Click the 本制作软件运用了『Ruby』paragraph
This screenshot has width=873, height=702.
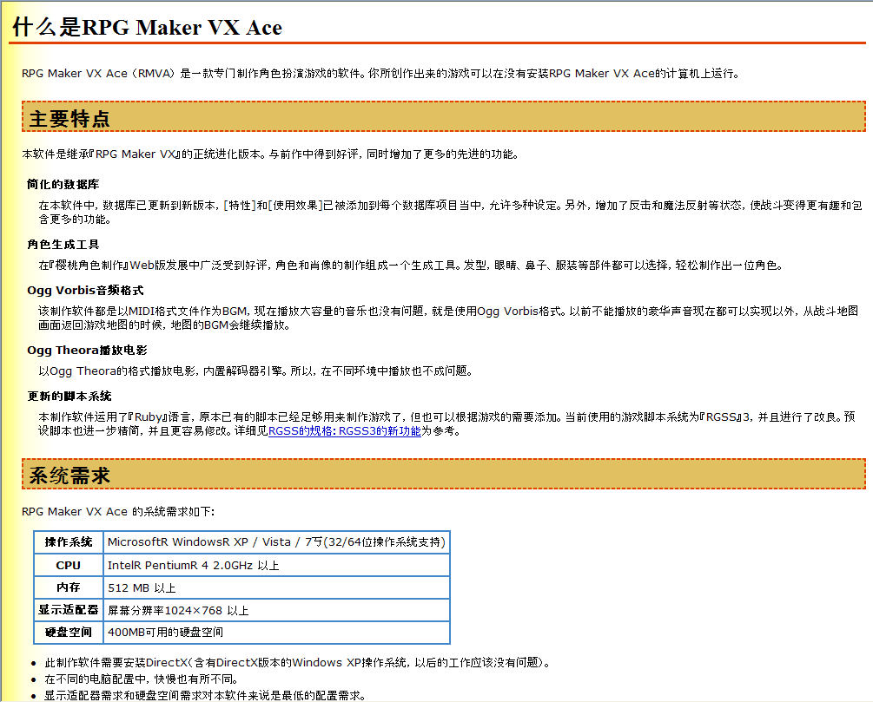point(446,423)
